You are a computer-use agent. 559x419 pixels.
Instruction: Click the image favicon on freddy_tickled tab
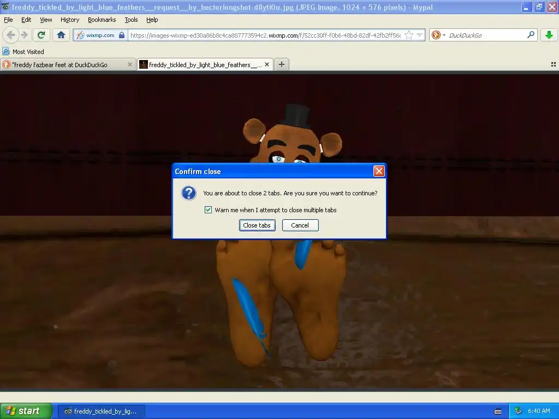click(x=144, y=64)
